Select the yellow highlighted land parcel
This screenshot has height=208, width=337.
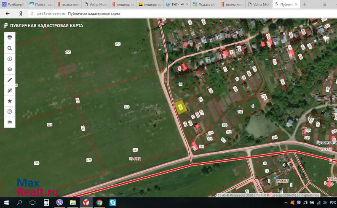pyautogui.click(x=180, y=108)
